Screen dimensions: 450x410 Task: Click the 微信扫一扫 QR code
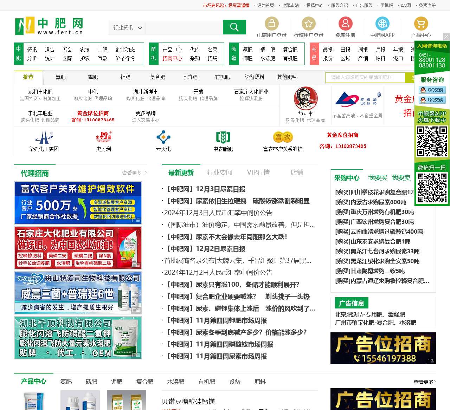tap(432, 188)
